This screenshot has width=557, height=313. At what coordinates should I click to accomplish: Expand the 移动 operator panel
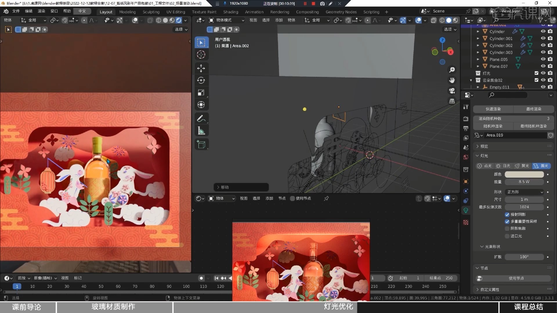click(241, 187)
